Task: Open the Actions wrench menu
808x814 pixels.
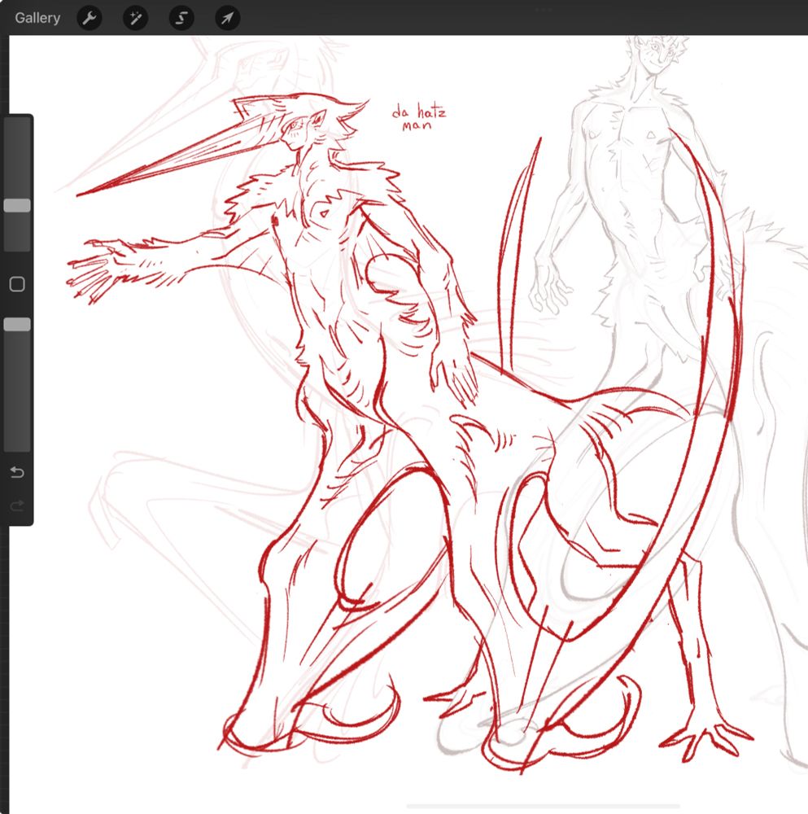Action: 90,18
